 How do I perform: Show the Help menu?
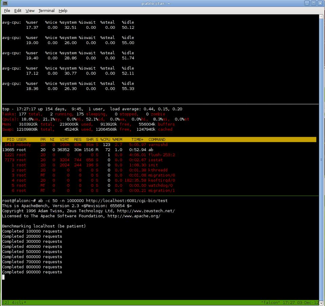point(63,10)
